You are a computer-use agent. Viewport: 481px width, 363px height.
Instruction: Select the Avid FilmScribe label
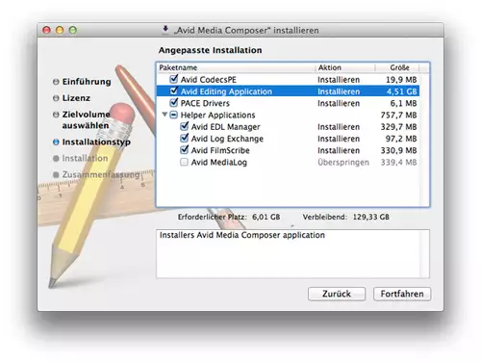point(220,150)
